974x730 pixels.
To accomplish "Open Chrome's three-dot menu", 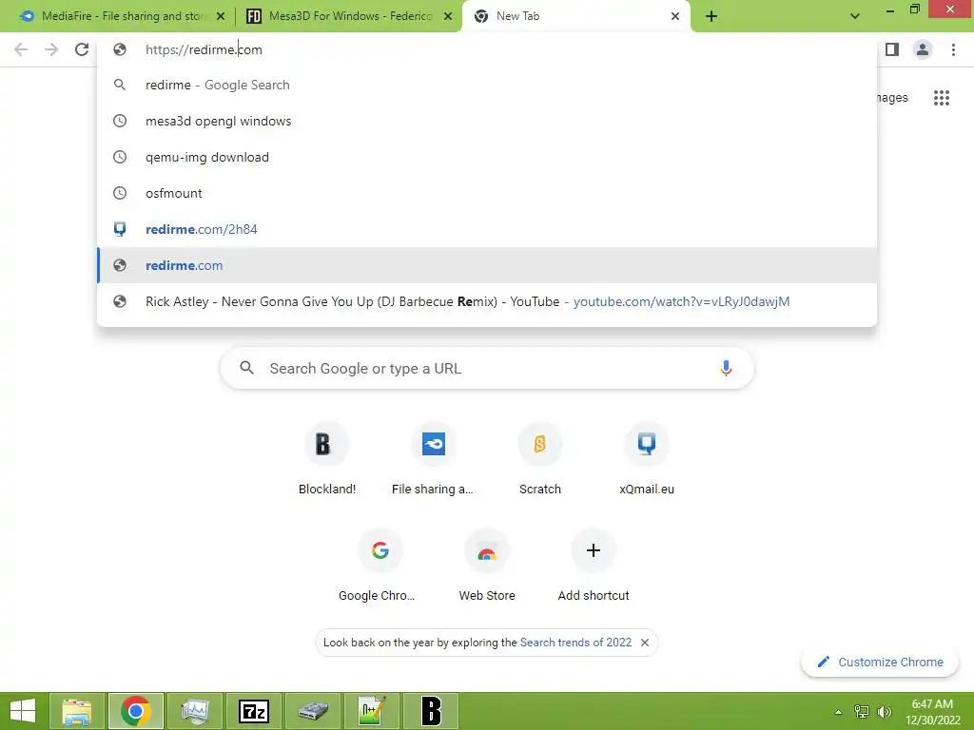I will 953,49.
